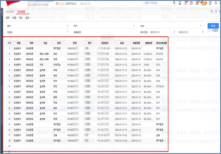Click the 时间 column header

coord(122,43)
